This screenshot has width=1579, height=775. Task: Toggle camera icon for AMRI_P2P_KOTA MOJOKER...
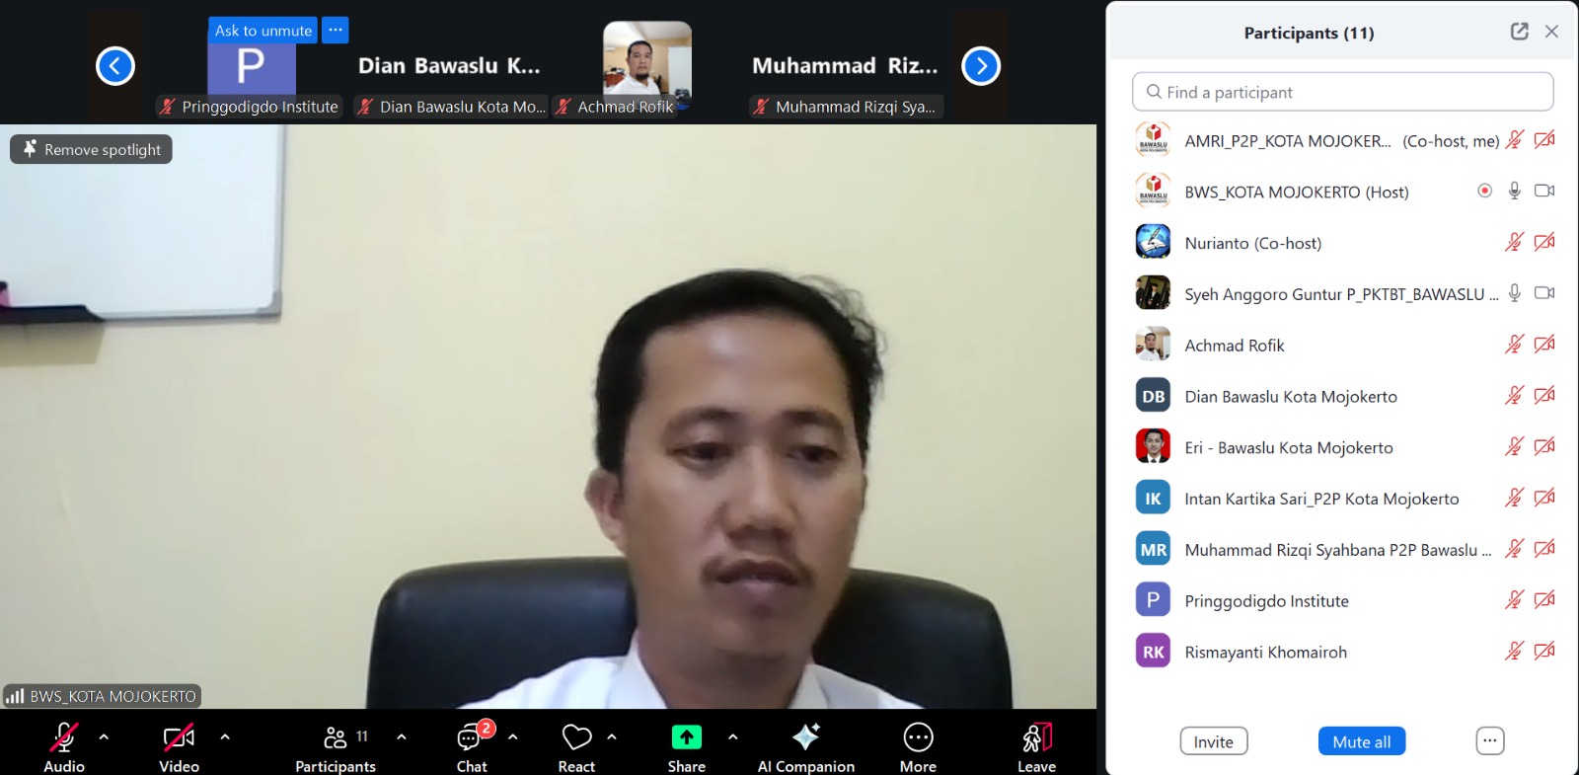tap(1545, 140)
